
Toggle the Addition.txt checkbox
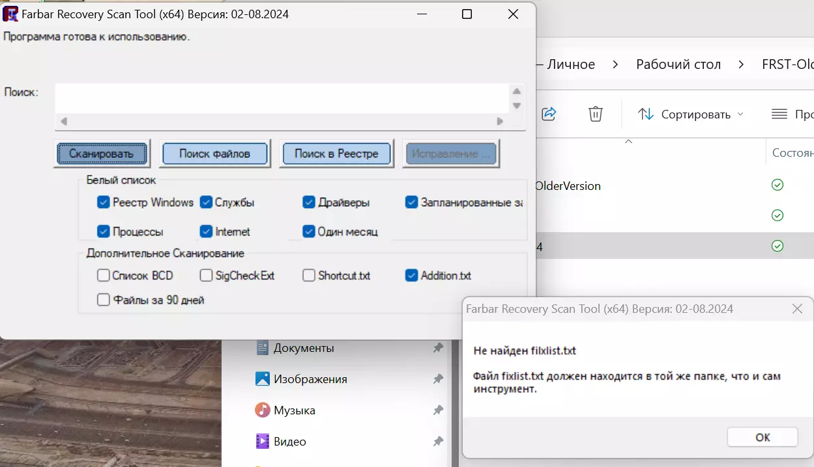pyautogui.click(x=411, y=275)
